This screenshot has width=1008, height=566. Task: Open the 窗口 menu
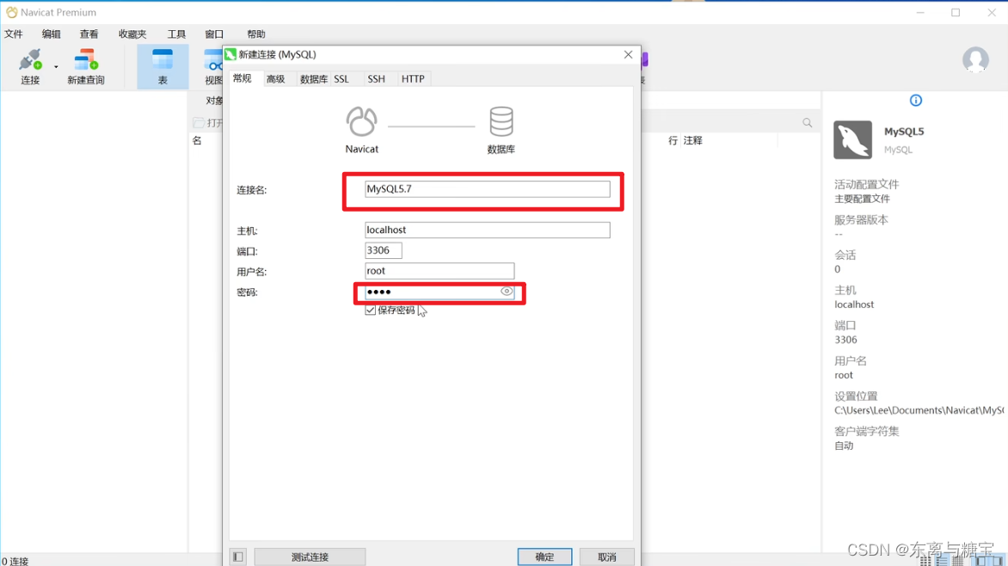tap(214, 34)
